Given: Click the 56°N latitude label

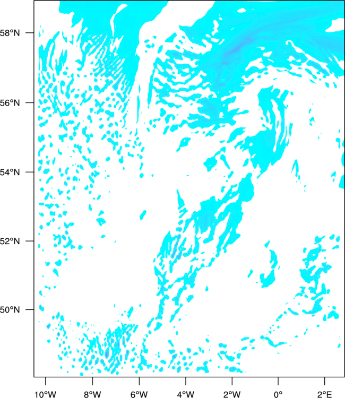Looking at the screenshot, I should click(10, 103).
